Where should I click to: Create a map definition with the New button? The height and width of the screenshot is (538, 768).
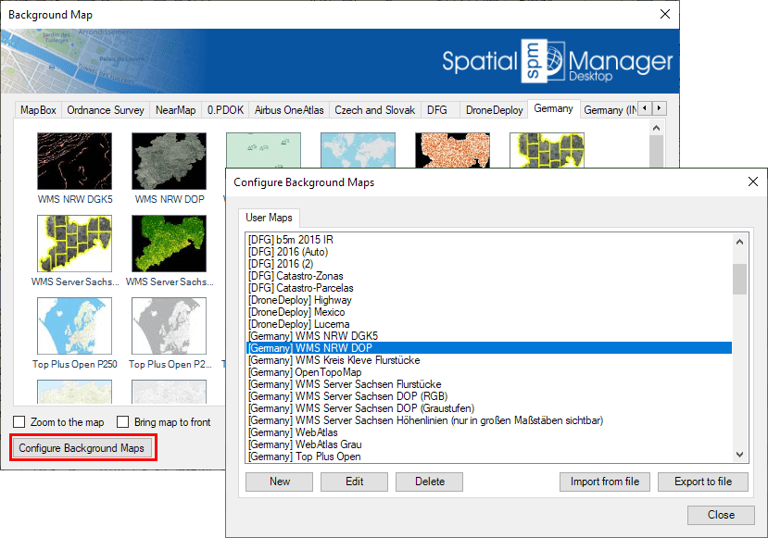coord(278,482)
